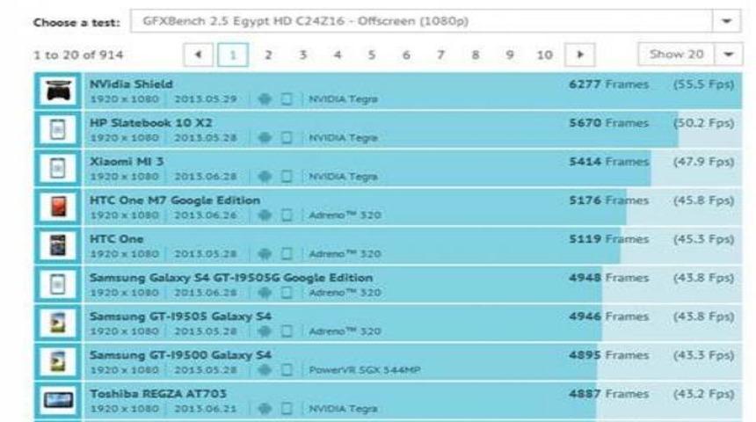The width and height of the screenshot is (756, 422).
Task: Click the 6277 Frames score
Action: (x=609, y=84)
